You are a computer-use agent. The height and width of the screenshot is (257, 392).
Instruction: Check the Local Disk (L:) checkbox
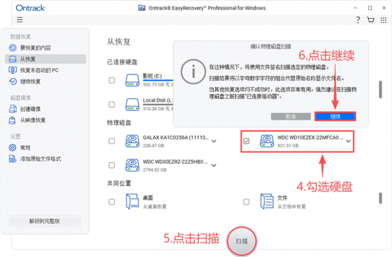pyautogui.click(x=112, y=104)
